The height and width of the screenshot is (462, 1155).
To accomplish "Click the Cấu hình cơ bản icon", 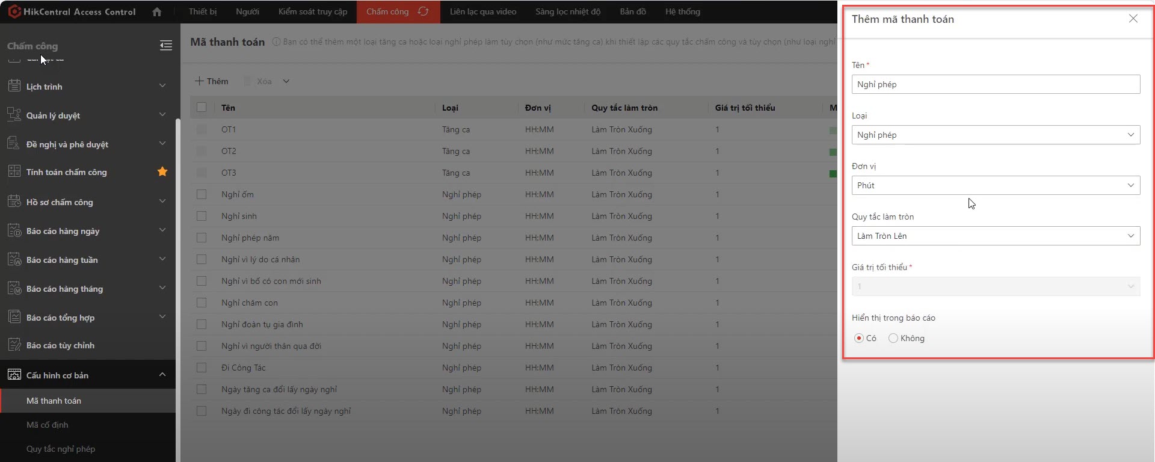I will 14,375.
